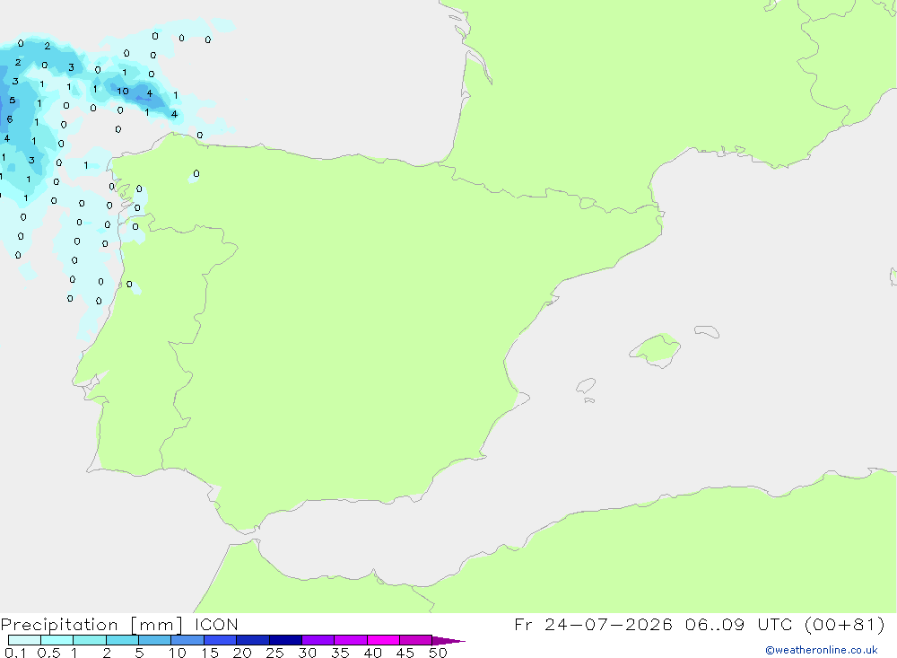This screenshot has height=658, width=897.
Task: Select the 15–20 mm legend swatch
Action: pyautogui.click(x=221, y=640)
